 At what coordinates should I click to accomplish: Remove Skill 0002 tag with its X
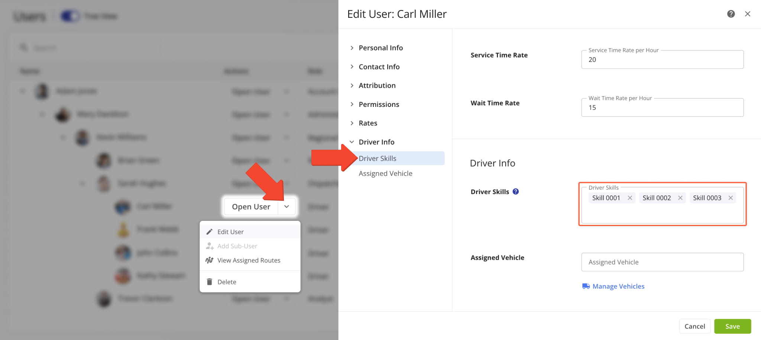coord(680,198)
